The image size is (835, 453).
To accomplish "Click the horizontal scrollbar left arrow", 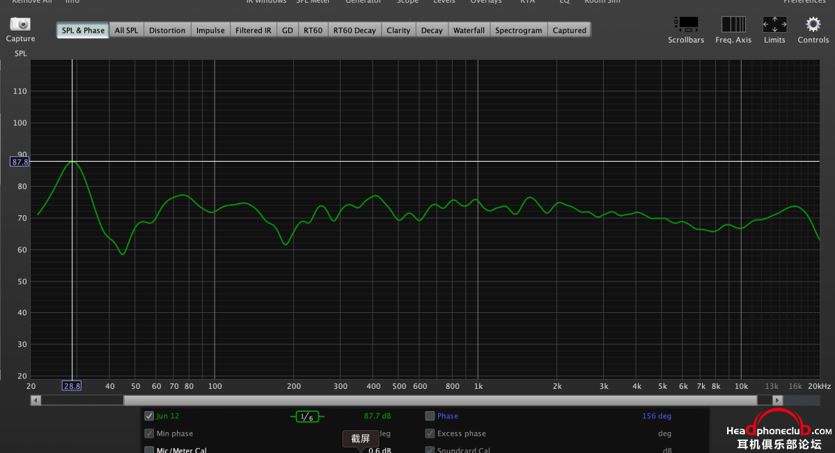I will [x=36, y=400].
